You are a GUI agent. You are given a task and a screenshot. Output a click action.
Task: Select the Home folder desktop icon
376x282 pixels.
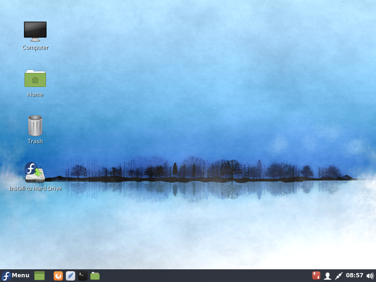35,78
